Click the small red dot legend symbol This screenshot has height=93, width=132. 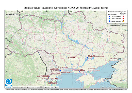click(123, 16)
